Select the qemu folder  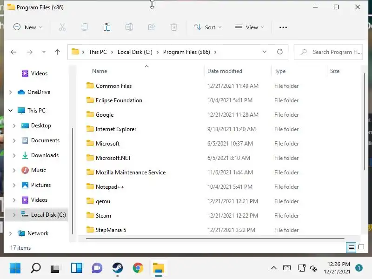pos(103,201)
